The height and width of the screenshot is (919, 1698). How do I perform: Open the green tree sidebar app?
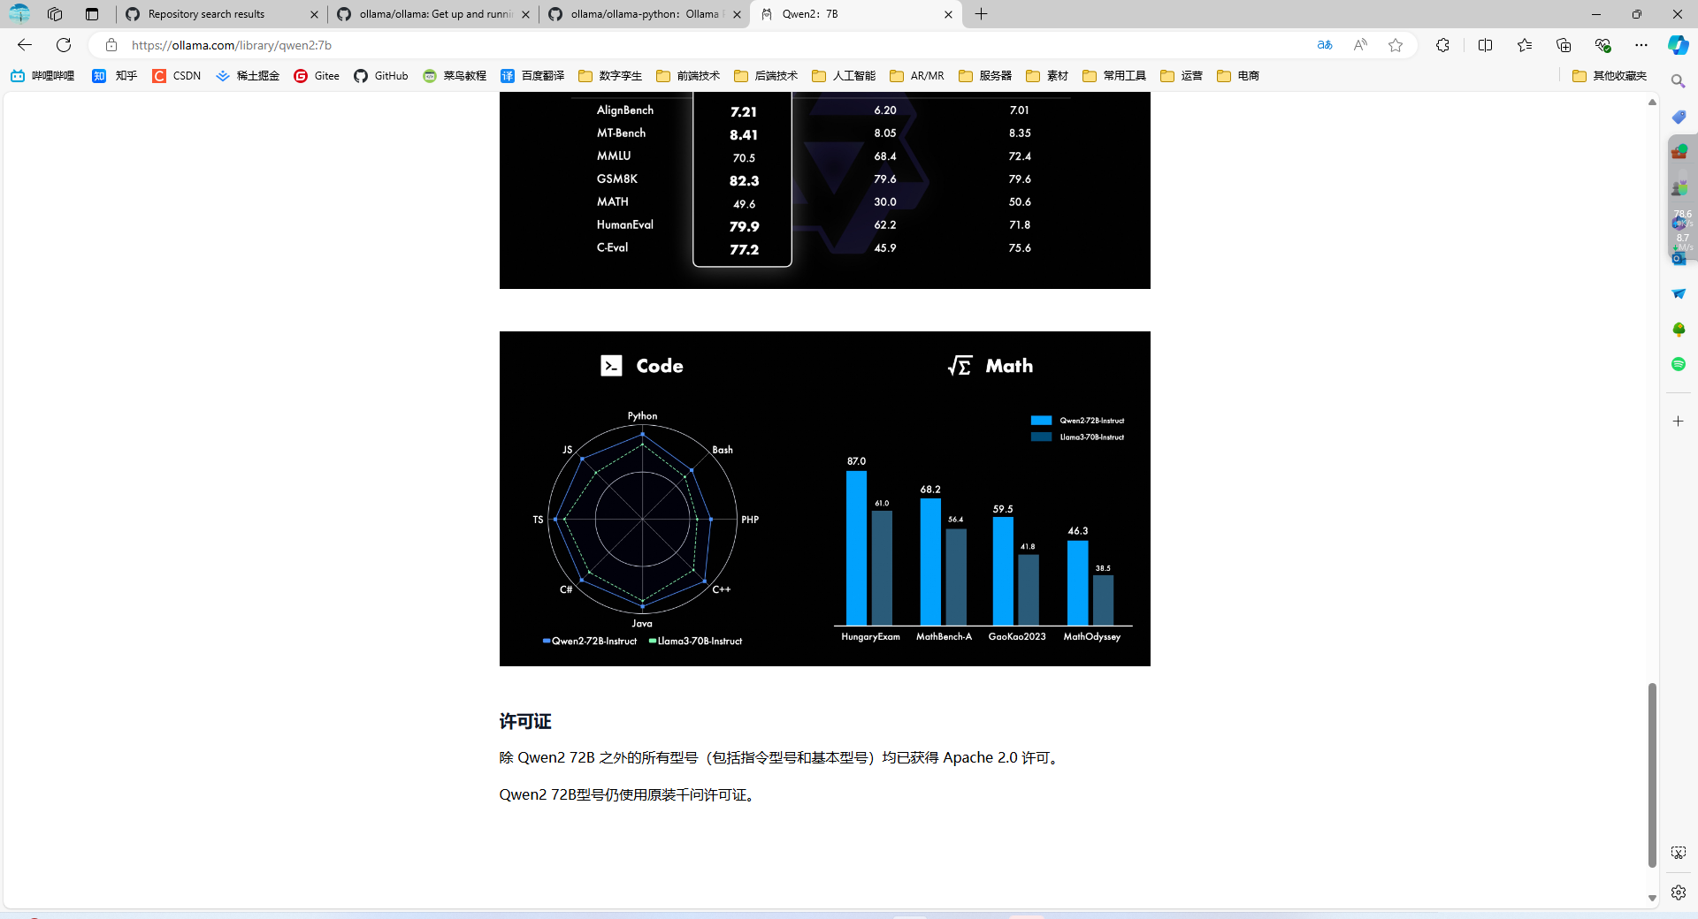(1679, 329)
